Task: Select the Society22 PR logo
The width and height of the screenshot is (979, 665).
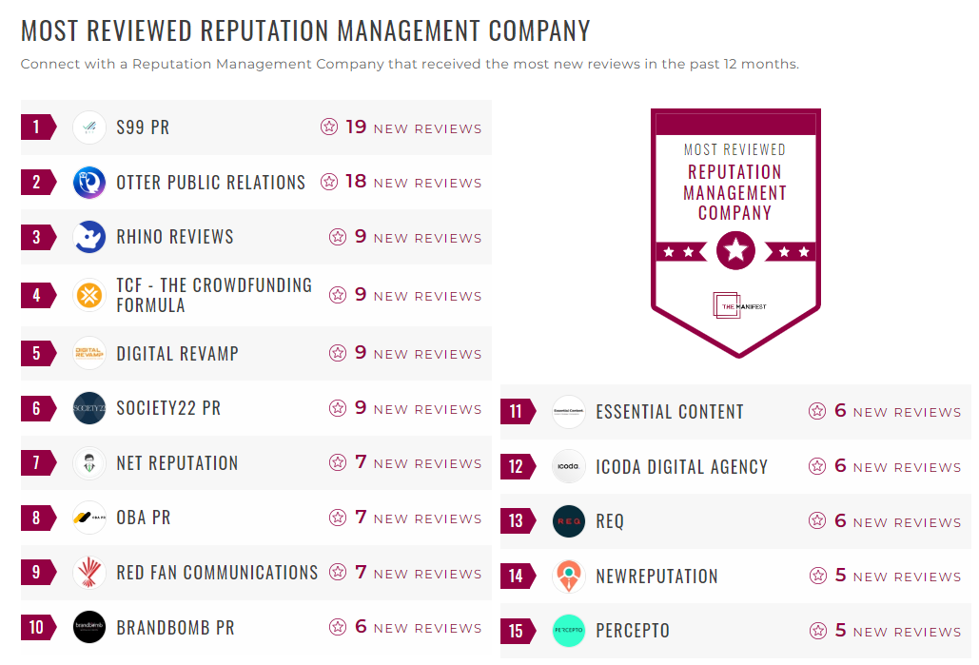Action: point(89,407)
